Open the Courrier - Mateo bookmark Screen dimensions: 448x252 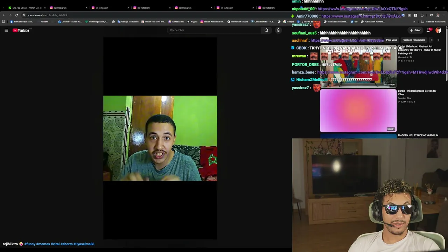click(x=70, y=22)
